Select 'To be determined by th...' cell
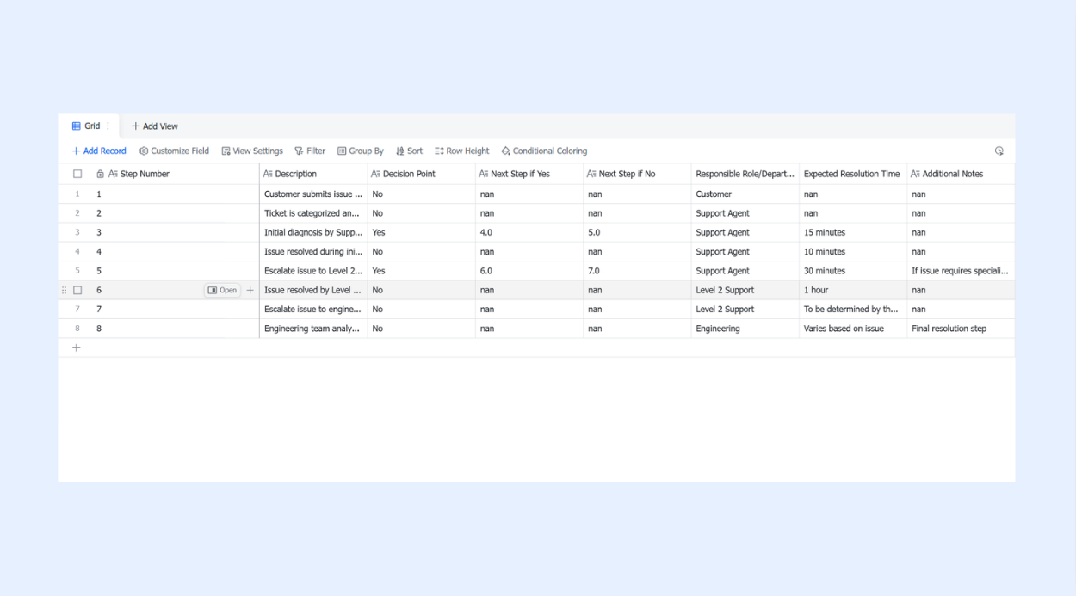Viewport: 1076px width, 596px height. [x=853, y=310]
